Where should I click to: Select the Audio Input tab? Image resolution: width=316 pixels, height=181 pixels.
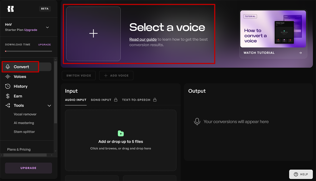click(76, 100)
